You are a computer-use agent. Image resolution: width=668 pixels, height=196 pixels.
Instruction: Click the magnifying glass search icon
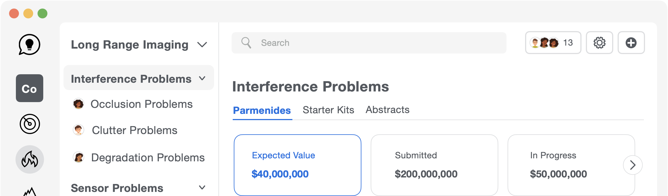pos(246,43)
